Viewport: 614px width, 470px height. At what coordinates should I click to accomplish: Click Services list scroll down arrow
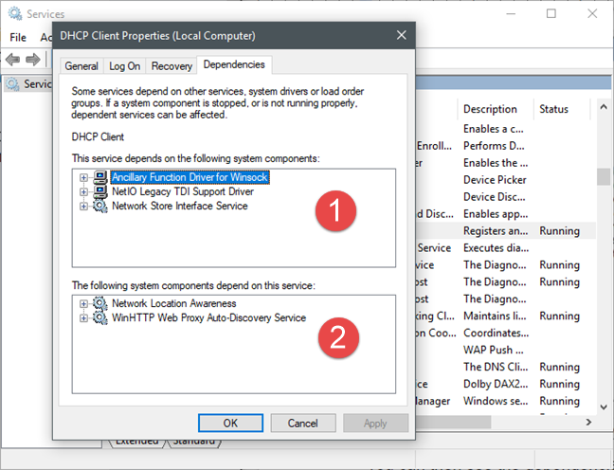(604, 407)
